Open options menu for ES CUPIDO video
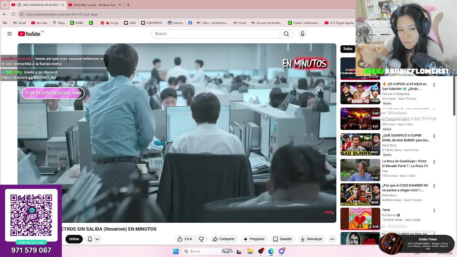 point(434,85)
